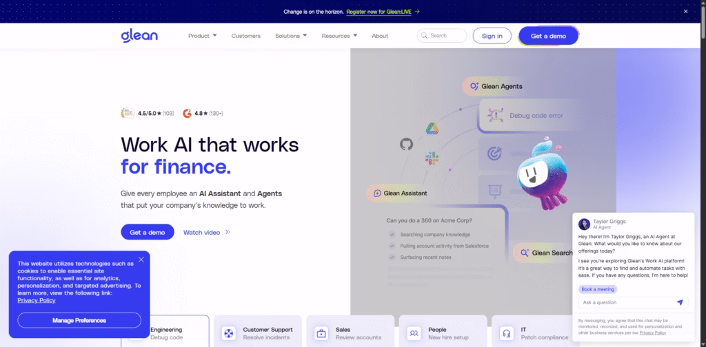706x347 pixels.
Task: Select the Customer Support tab
Action: pos(258,333)
